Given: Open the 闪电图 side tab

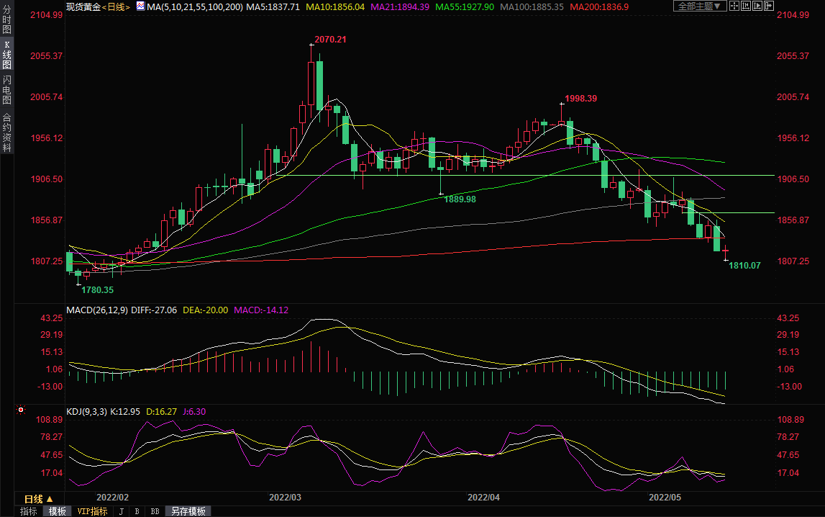Looking at the screenshot, I should 6,90.
